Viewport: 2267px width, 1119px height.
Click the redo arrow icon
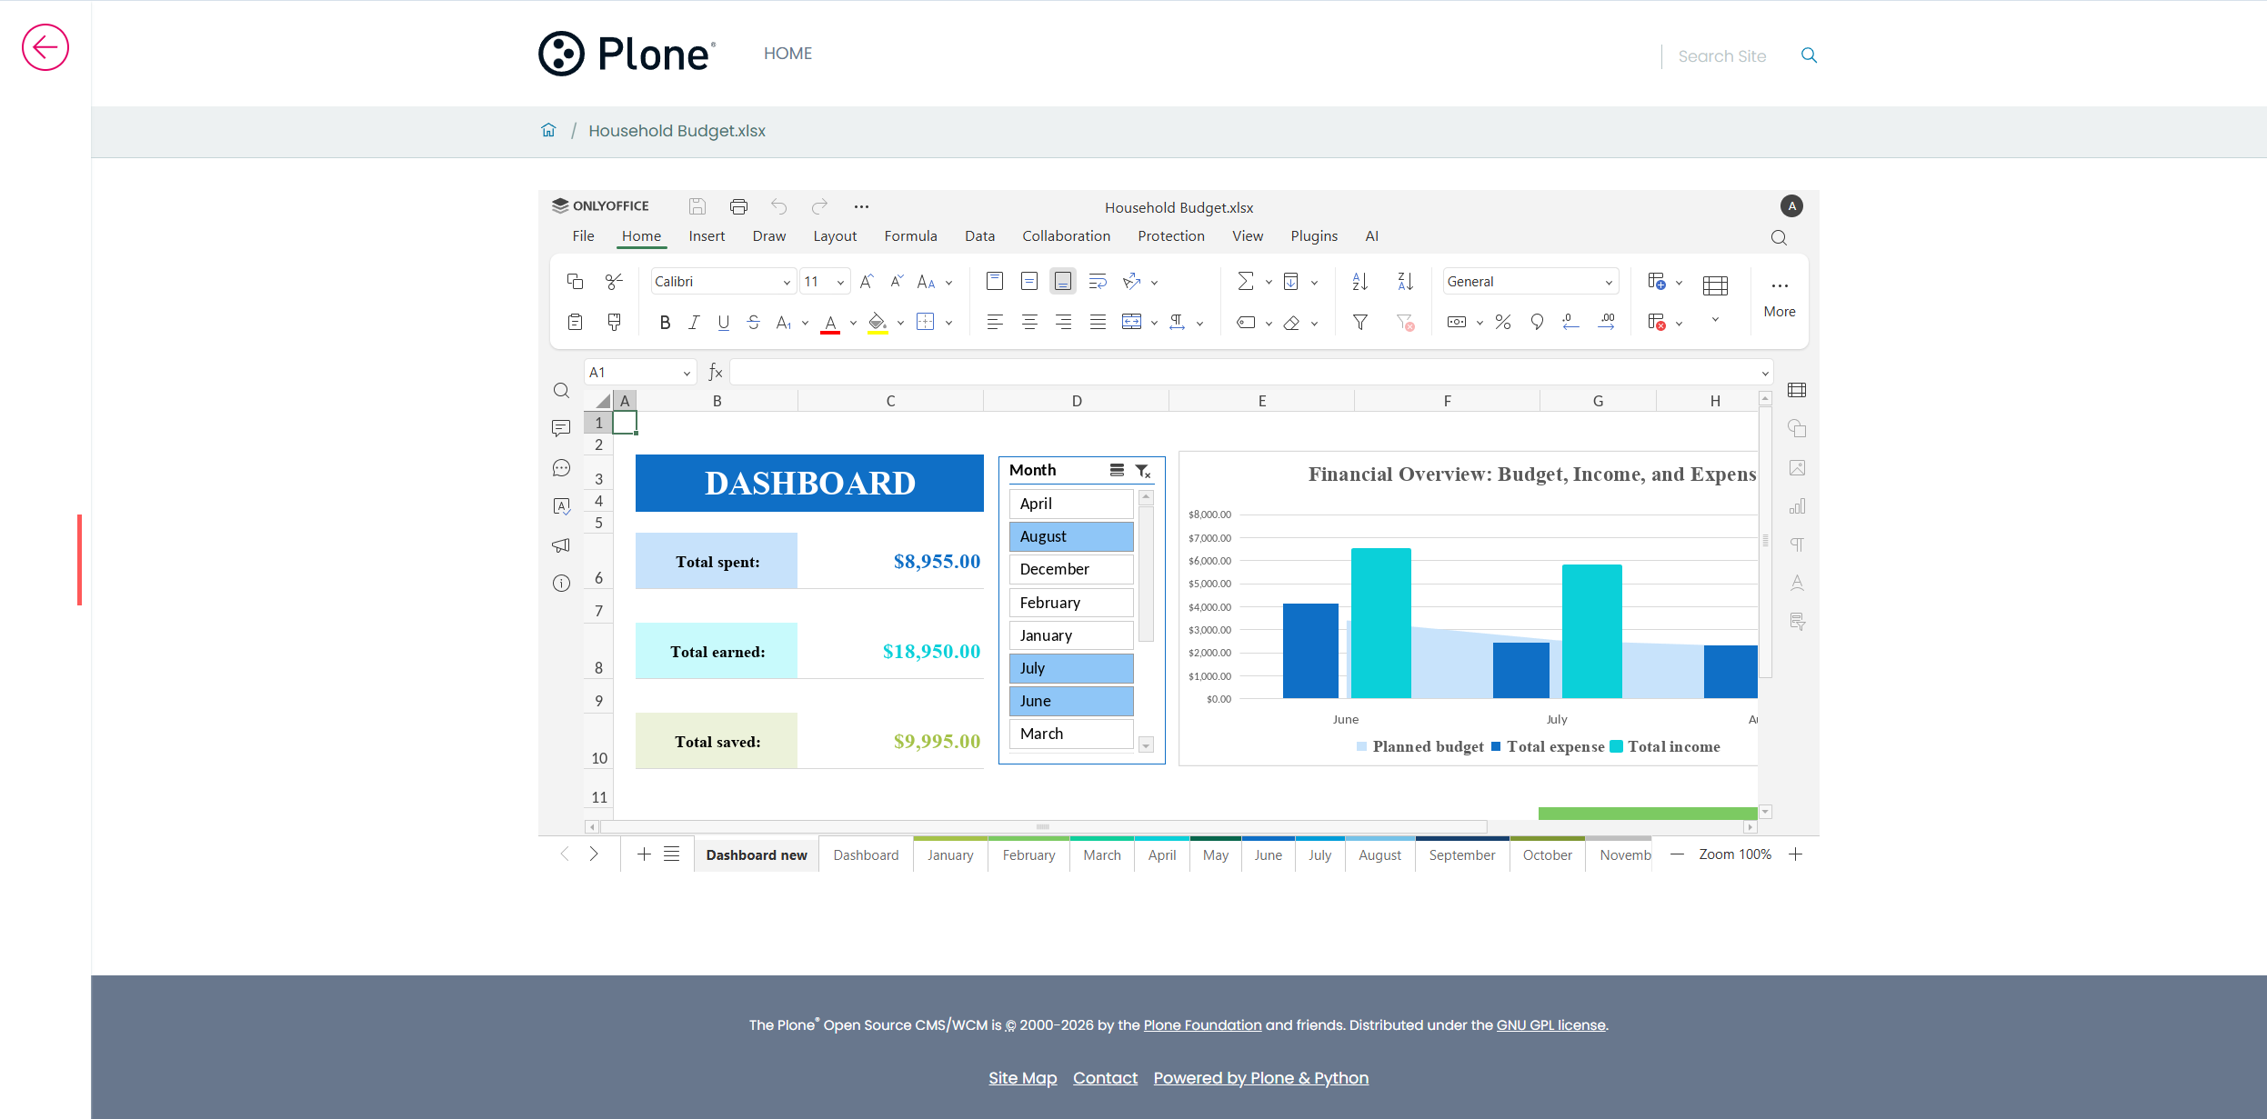click(819, 206)
